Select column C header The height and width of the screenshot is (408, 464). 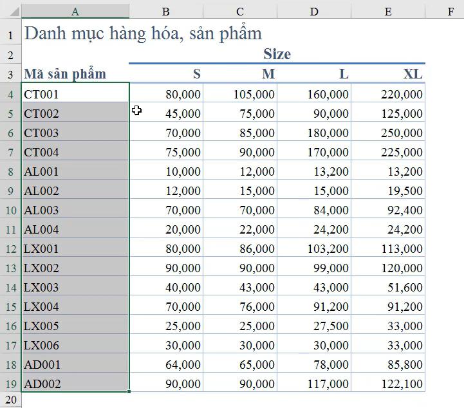click(x=240, y=11)
